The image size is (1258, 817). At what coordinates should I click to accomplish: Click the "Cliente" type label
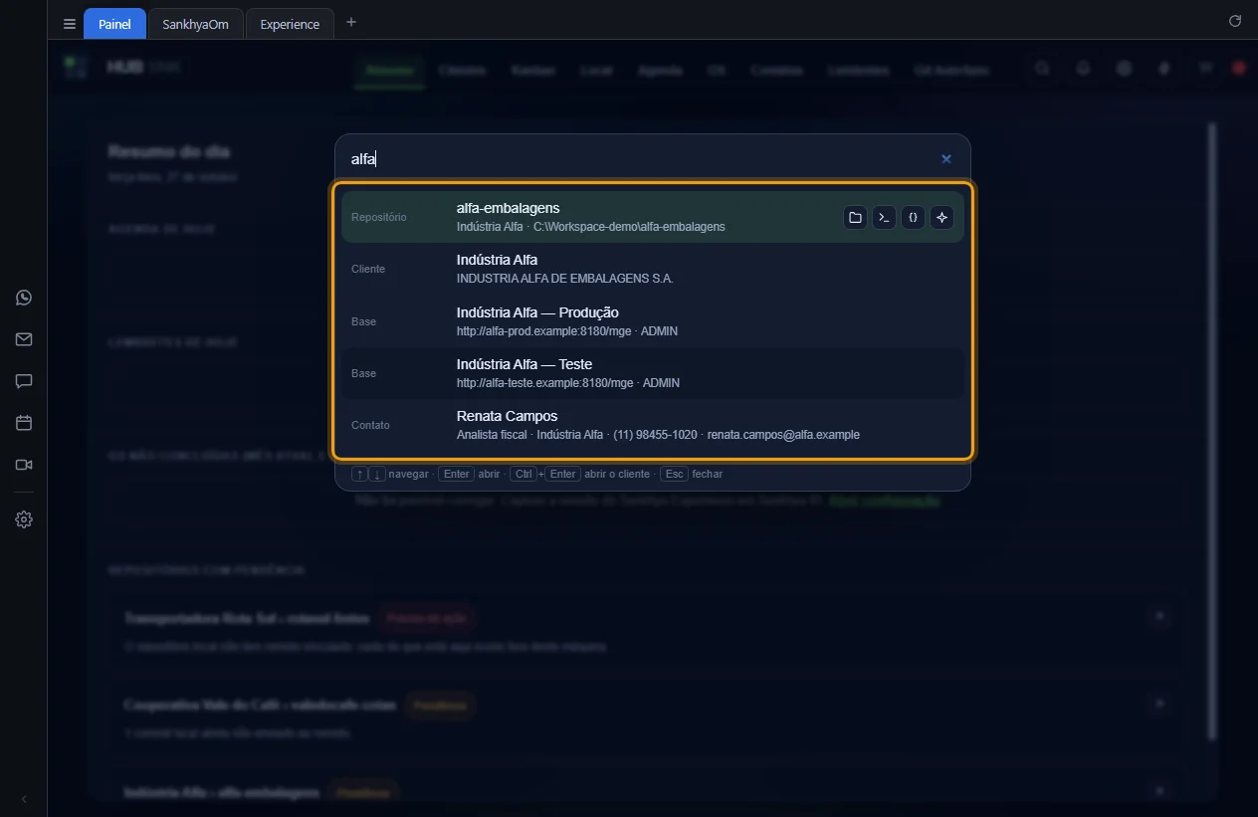[368, 269]
